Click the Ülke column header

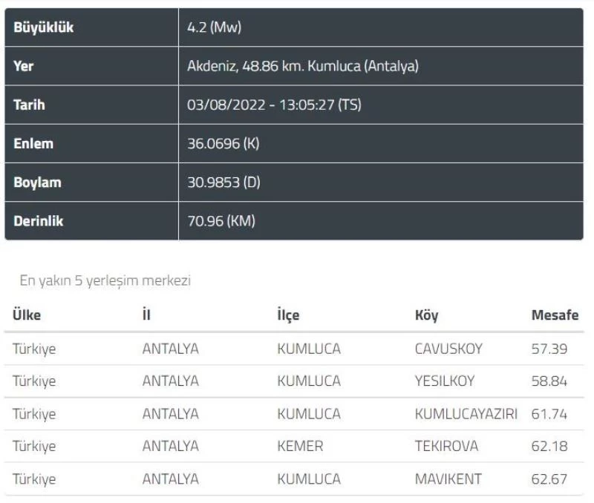click(x=27, y=315)
